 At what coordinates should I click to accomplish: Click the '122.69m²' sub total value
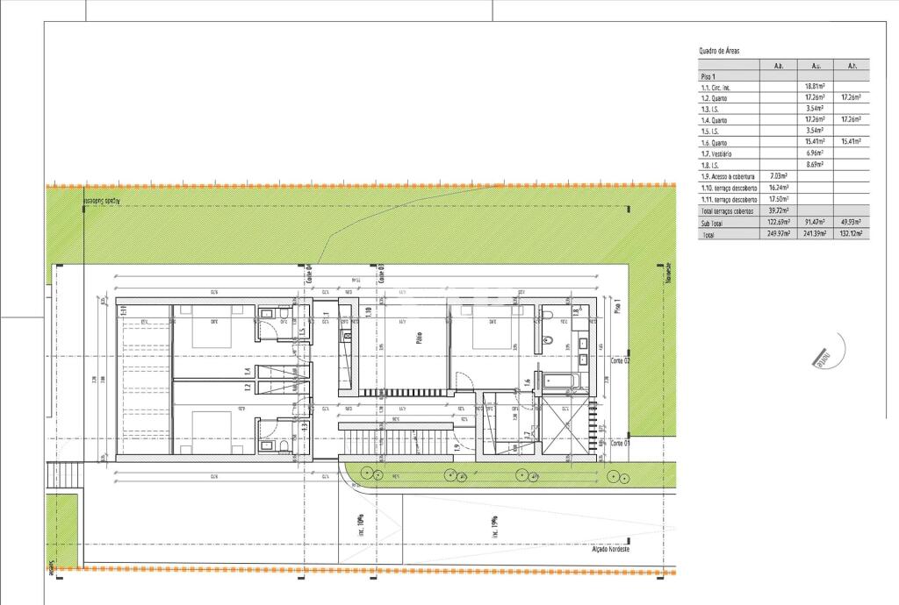(779, 222)
